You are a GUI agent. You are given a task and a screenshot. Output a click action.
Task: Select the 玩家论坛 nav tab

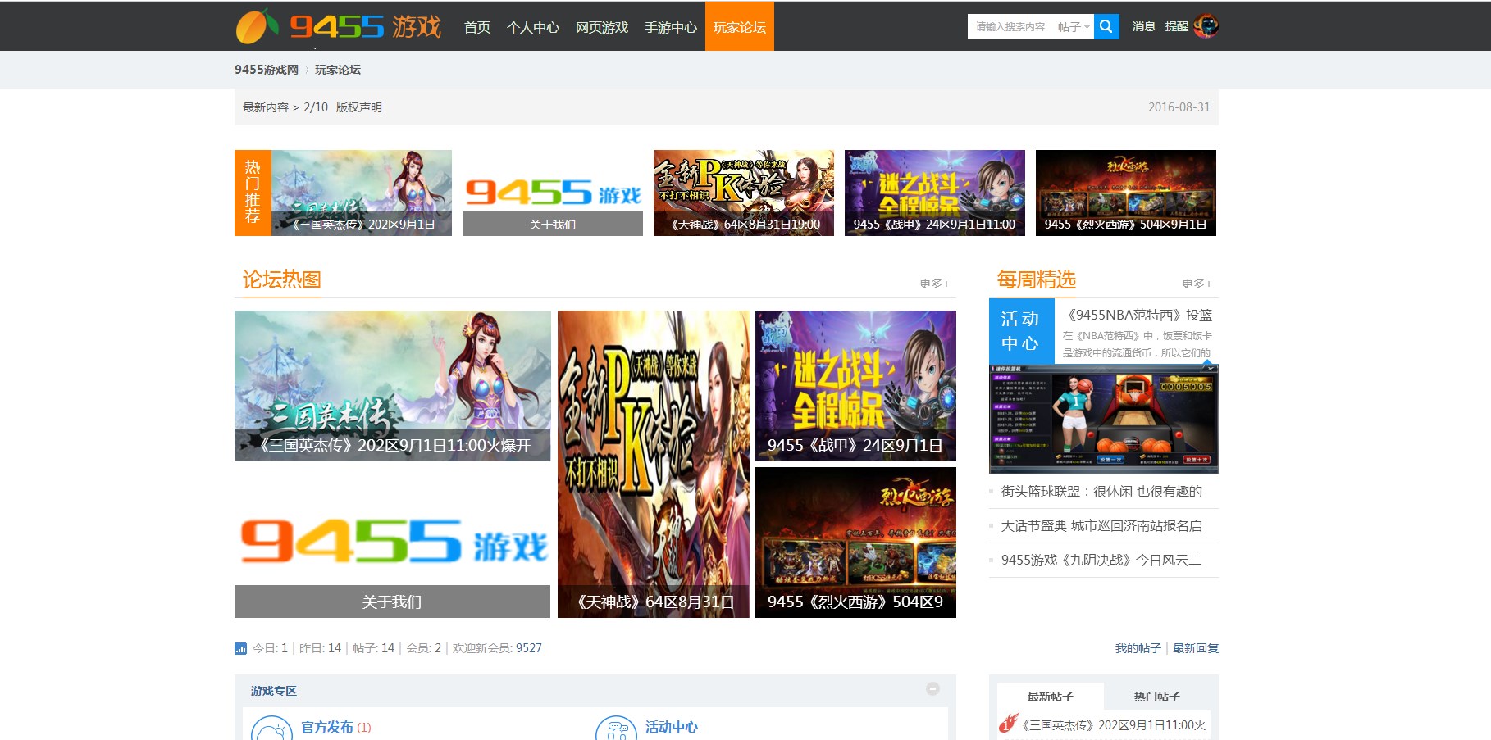[x=740, y=26]
